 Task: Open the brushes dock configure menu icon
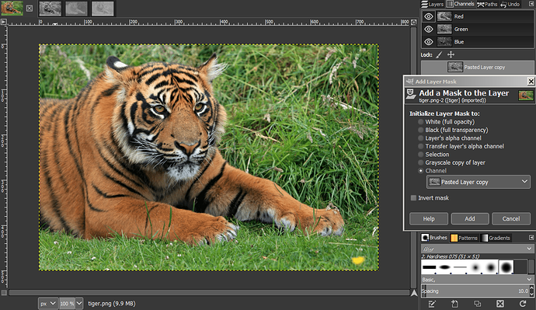click(x=531, y=238)
